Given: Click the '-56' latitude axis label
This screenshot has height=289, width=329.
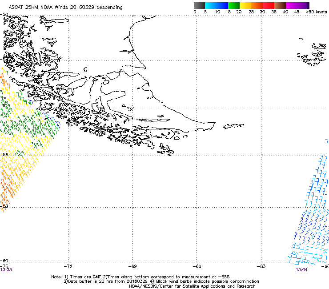Looking at the screenshot, I should click(4, 154).
